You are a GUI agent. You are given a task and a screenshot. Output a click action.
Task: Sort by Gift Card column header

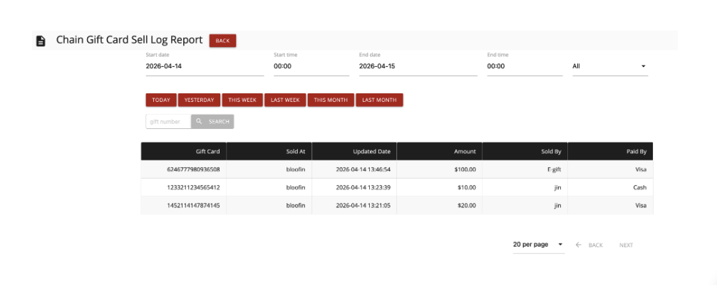[x=183, y=152]
